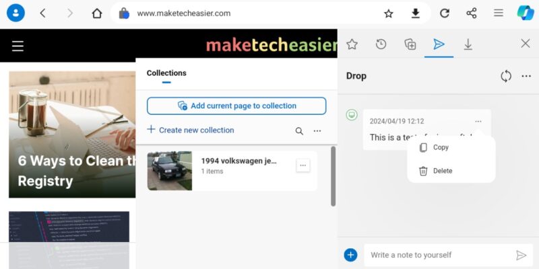Close the side panel with X
This screenshot has width=539, height=269.
526,44
